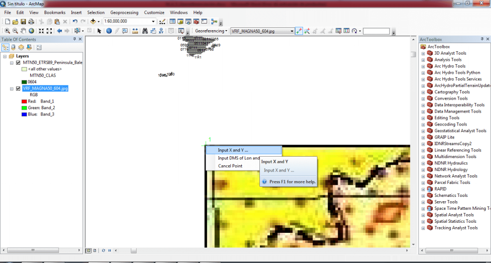Click the 0604 dark green symbol swatch
This screenshot has height=263, width=491.
pos(24,82)
